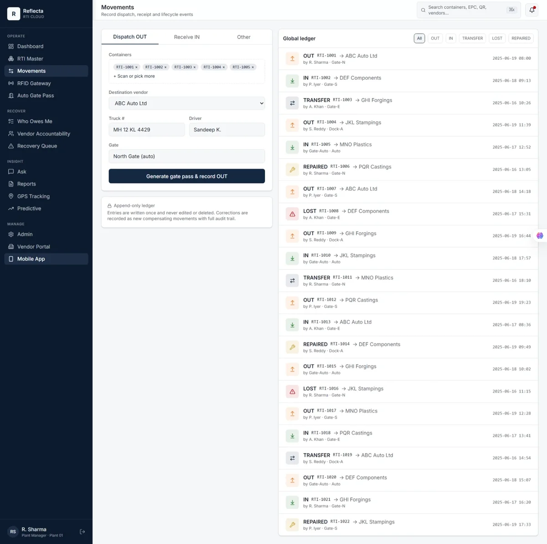Viewport: 547px width, 544px height.
Task: Click the RTI-1004 JKL Stampings ledger row
Action: click(408, 125)
